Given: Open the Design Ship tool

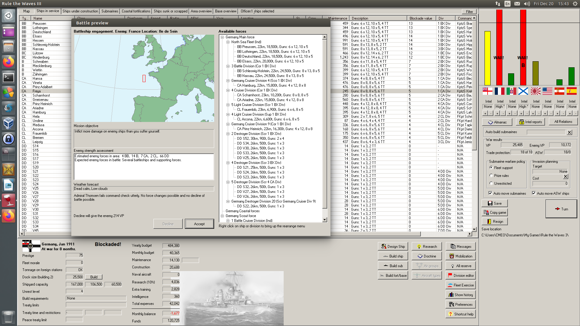Looking at the screenshot, I should [x=393, y=246].
